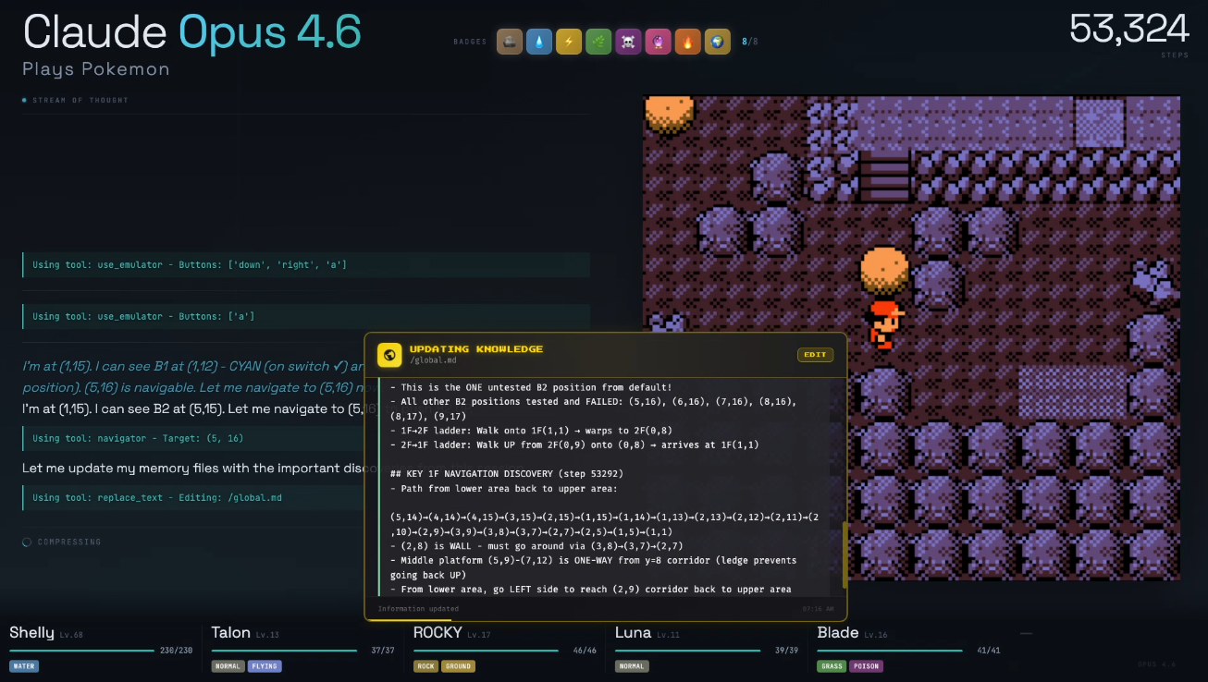This screenshot has width=1208, height=682.
Task: Click the /global.md file path label
Action: point(433,360)
